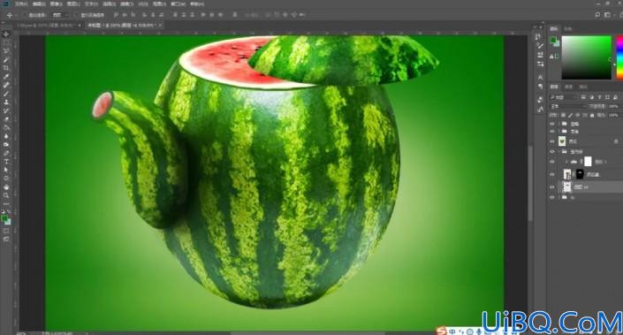This screenshot has width=623, height=335.
Task: Open the Auto-Select target dropdown
Action: 61,15
